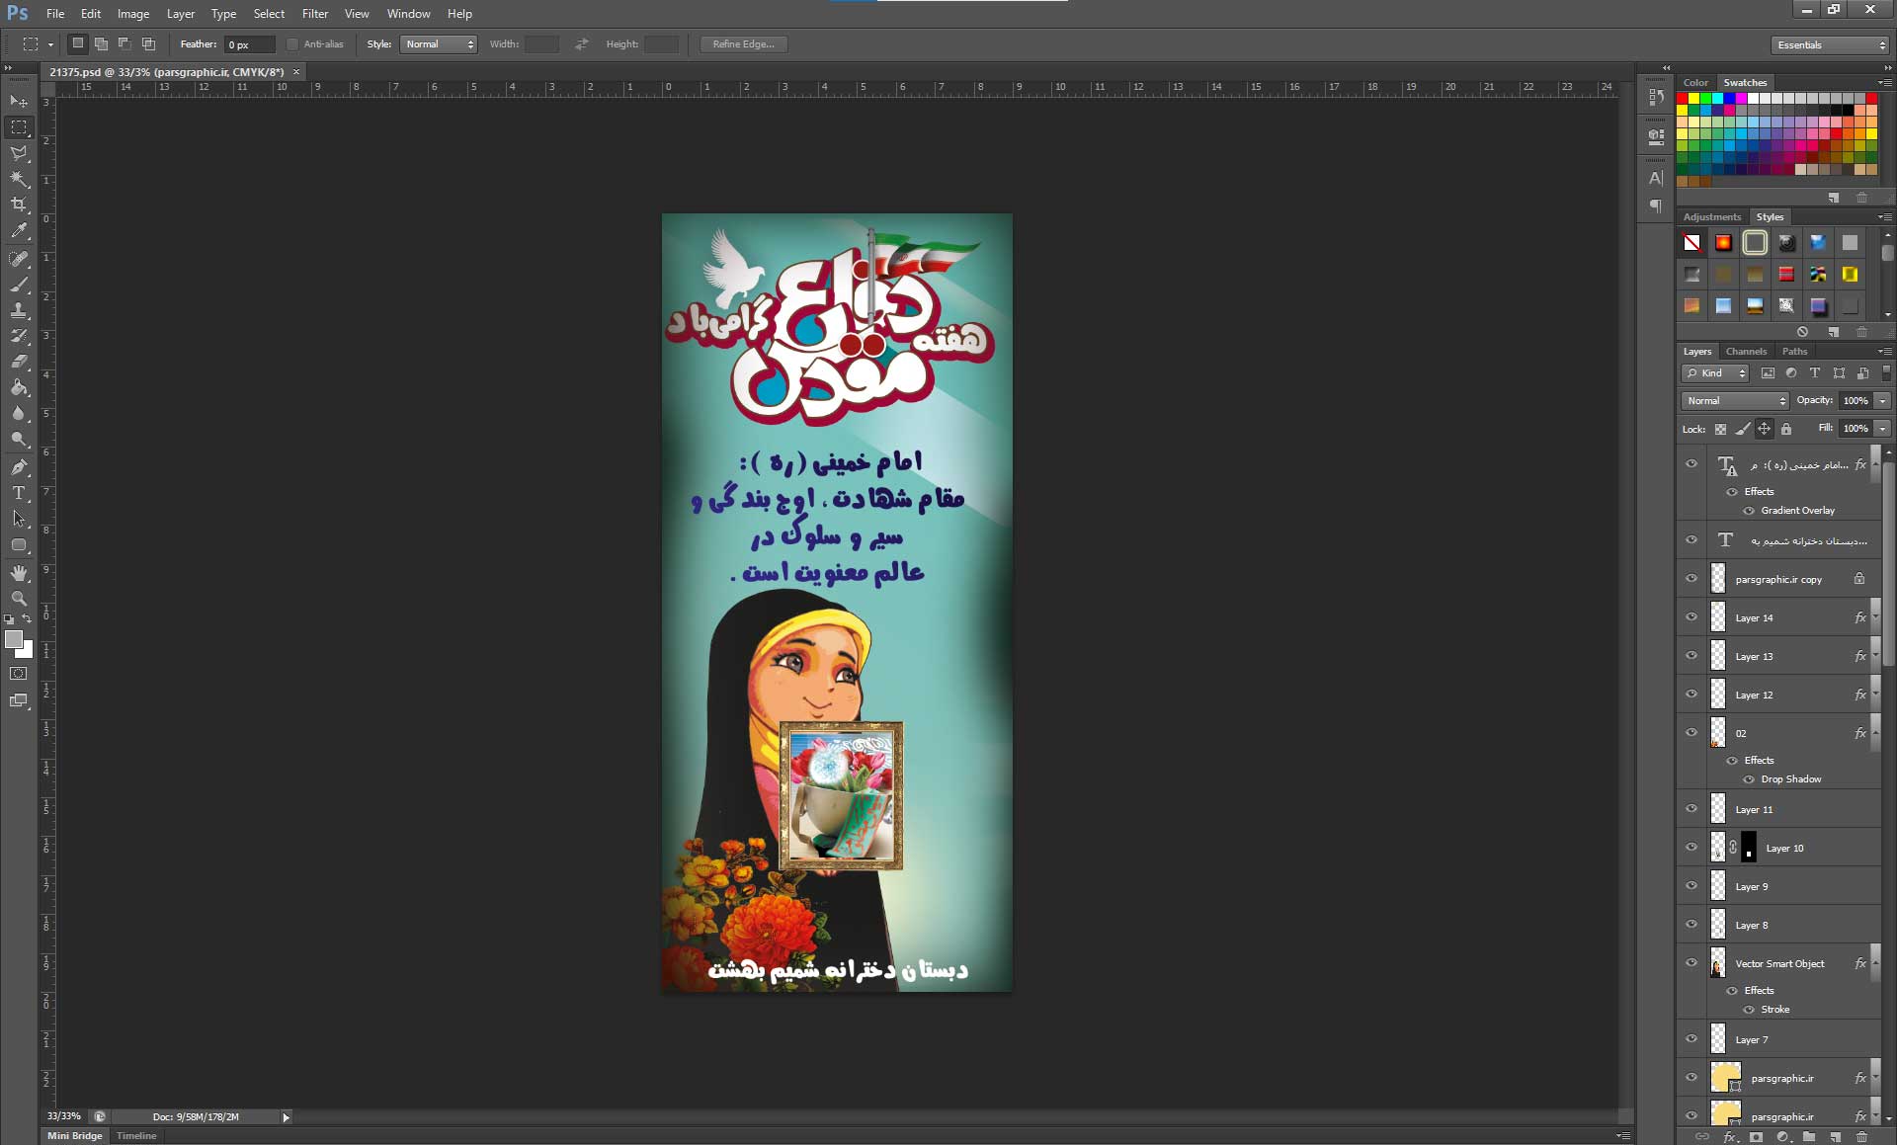The width and height of the screenshot is (1897, 1145).
Task: Open the File menu
Action: 55,14
